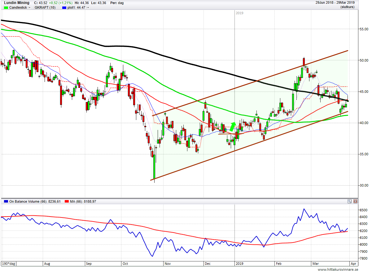Click the 2019 year marker at top
This screenshot has width=372, height=271.
coord(239,13)
